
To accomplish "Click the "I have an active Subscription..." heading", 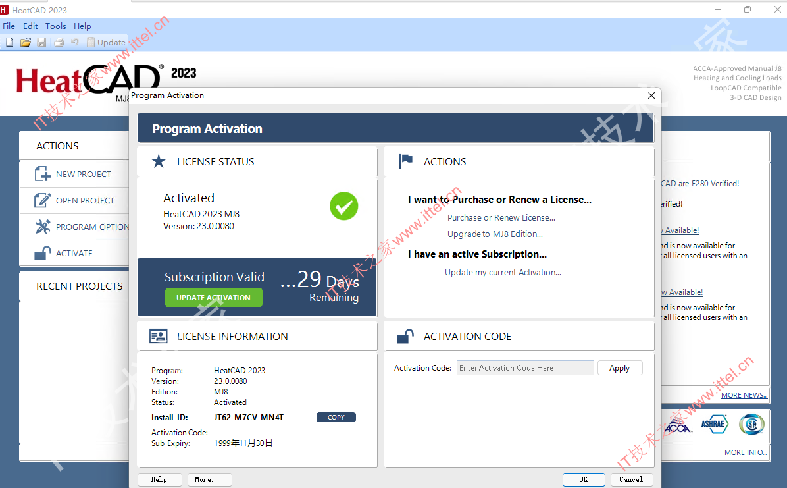I will 477,254.
